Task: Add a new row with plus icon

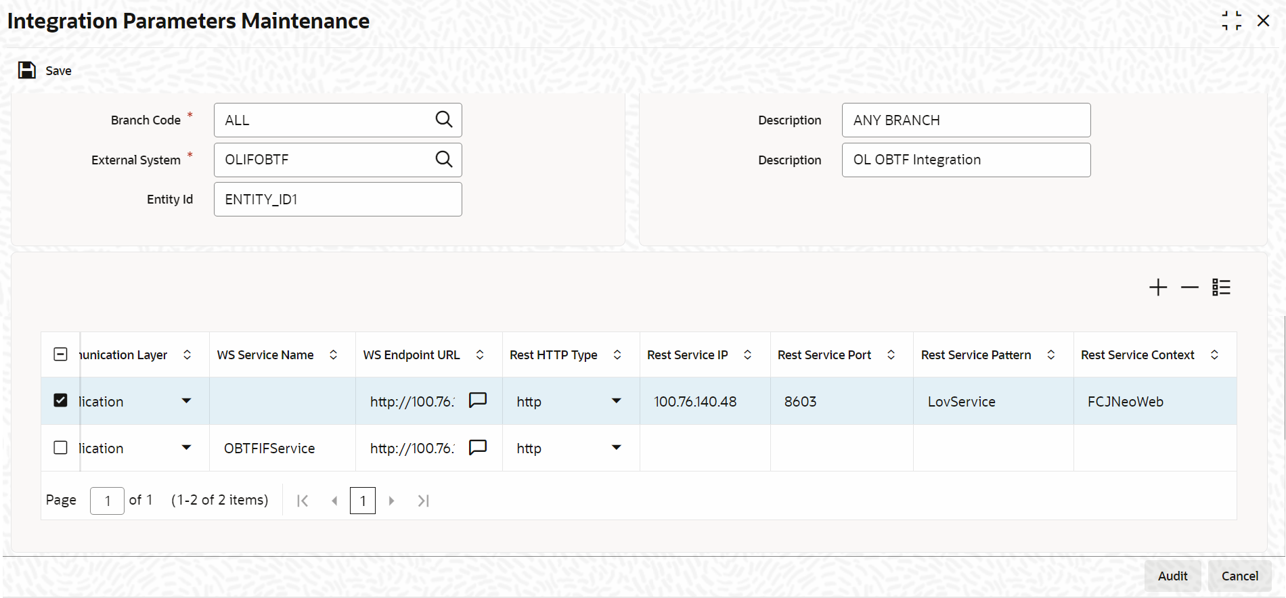Action: [1158, 287]
